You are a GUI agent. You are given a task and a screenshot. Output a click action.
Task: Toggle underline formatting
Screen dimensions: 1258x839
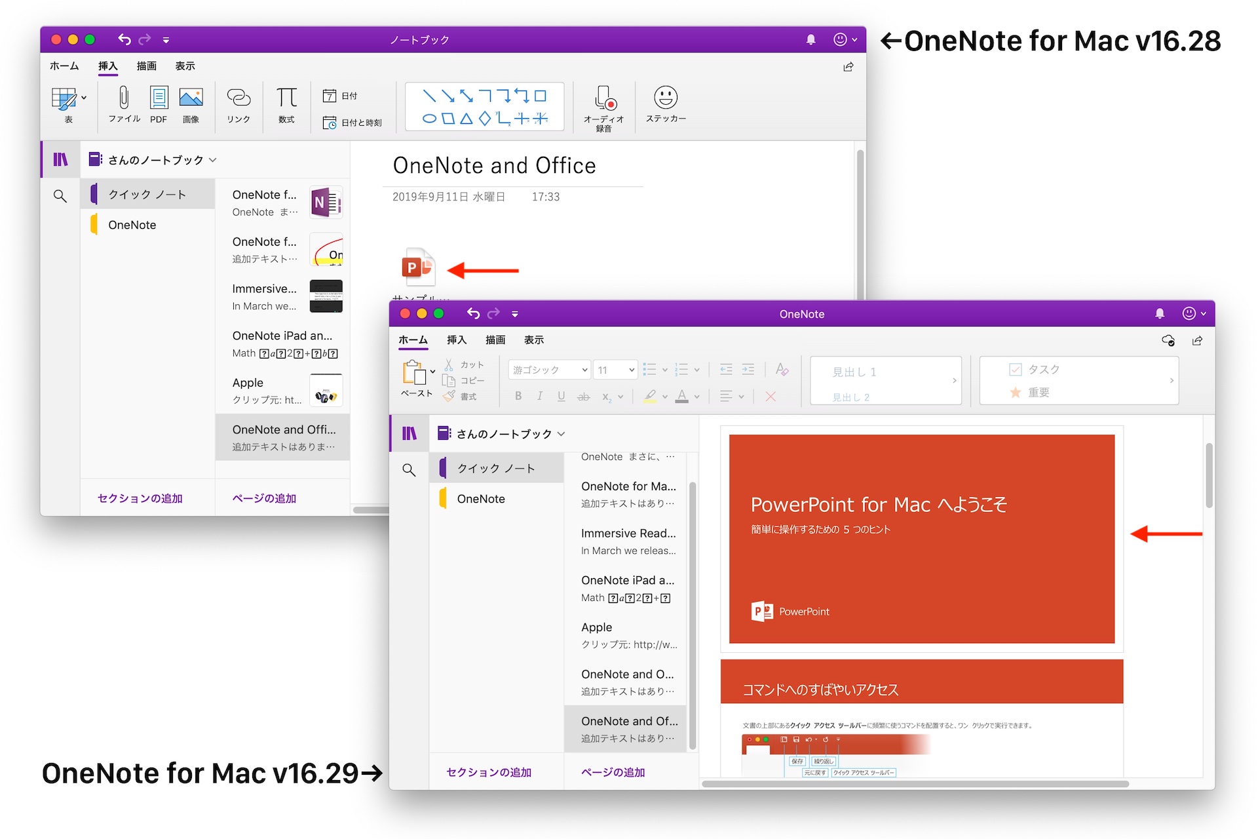562,396
